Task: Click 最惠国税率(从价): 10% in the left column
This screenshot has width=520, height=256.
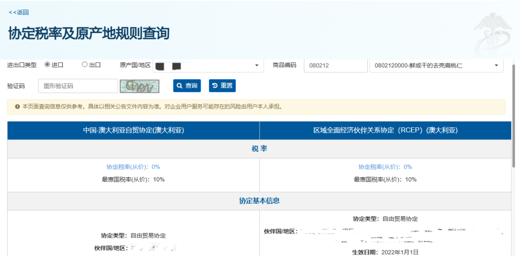Action: click(133, 180)
